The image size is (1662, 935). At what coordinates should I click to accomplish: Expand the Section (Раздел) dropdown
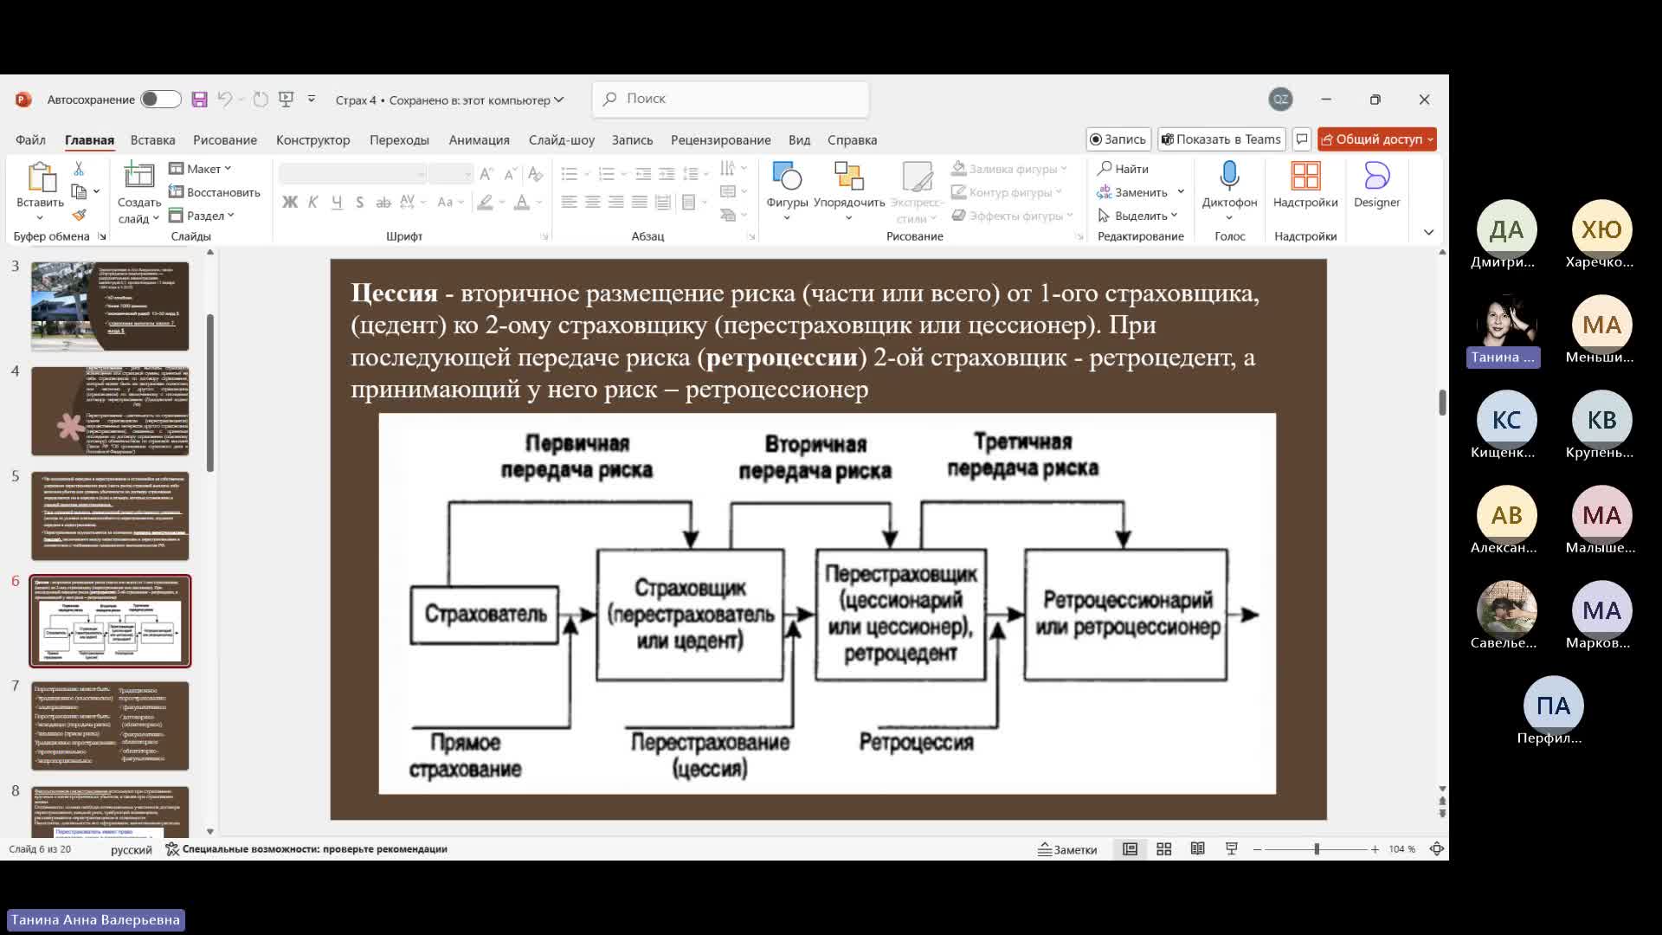[202, 216]
